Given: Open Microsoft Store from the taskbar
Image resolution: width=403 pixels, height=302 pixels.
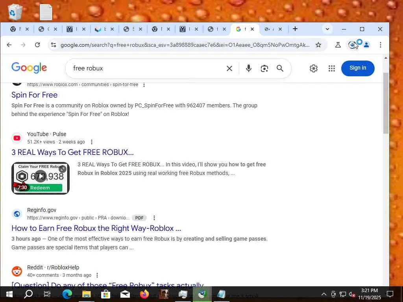Looking at the screenshot, I should pos(105,294).
